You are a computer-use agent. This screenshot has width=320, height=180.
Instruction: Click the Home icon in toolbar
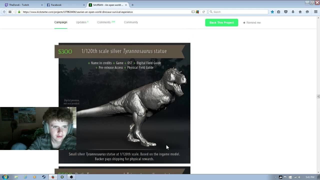(300, 12)
